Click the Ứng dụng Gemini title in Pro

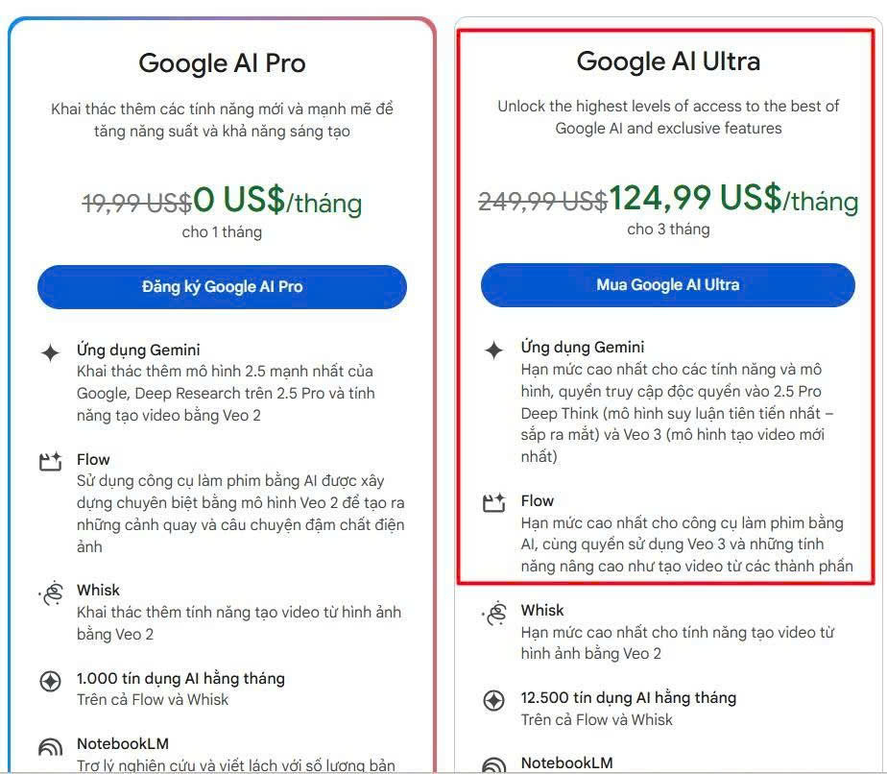click(138, 351)
